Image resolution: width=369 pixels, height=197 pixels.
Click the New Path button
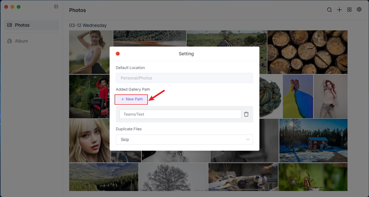[x=132, y=99]
